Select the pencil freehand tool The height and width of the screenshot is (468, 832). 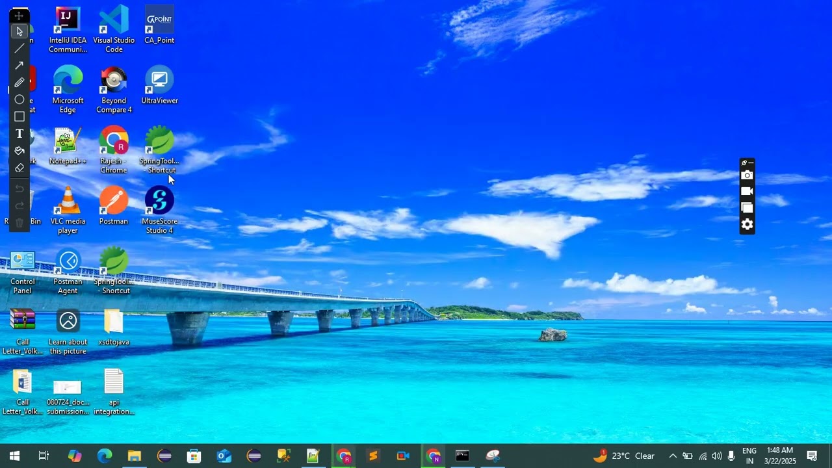point(19,83)
